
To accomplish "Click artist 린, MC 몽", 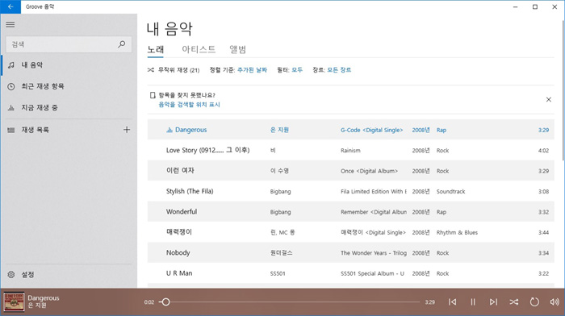I will tap(282, 232).
